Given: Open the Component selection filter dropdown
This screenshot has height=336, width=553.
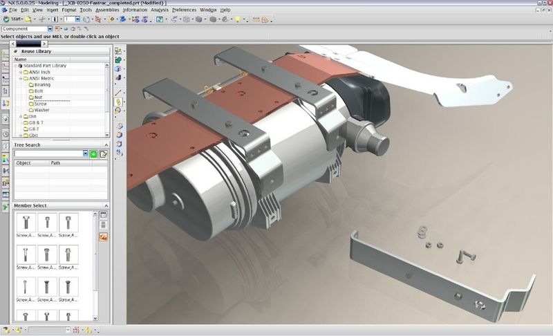Looking at the screenshot, I should pos(50,29).
